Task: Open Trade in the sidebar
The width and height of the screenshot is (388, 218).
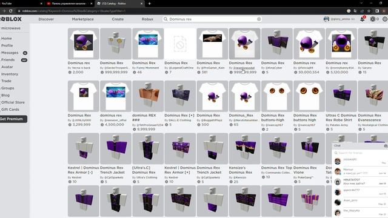Action: pos(6,81)
